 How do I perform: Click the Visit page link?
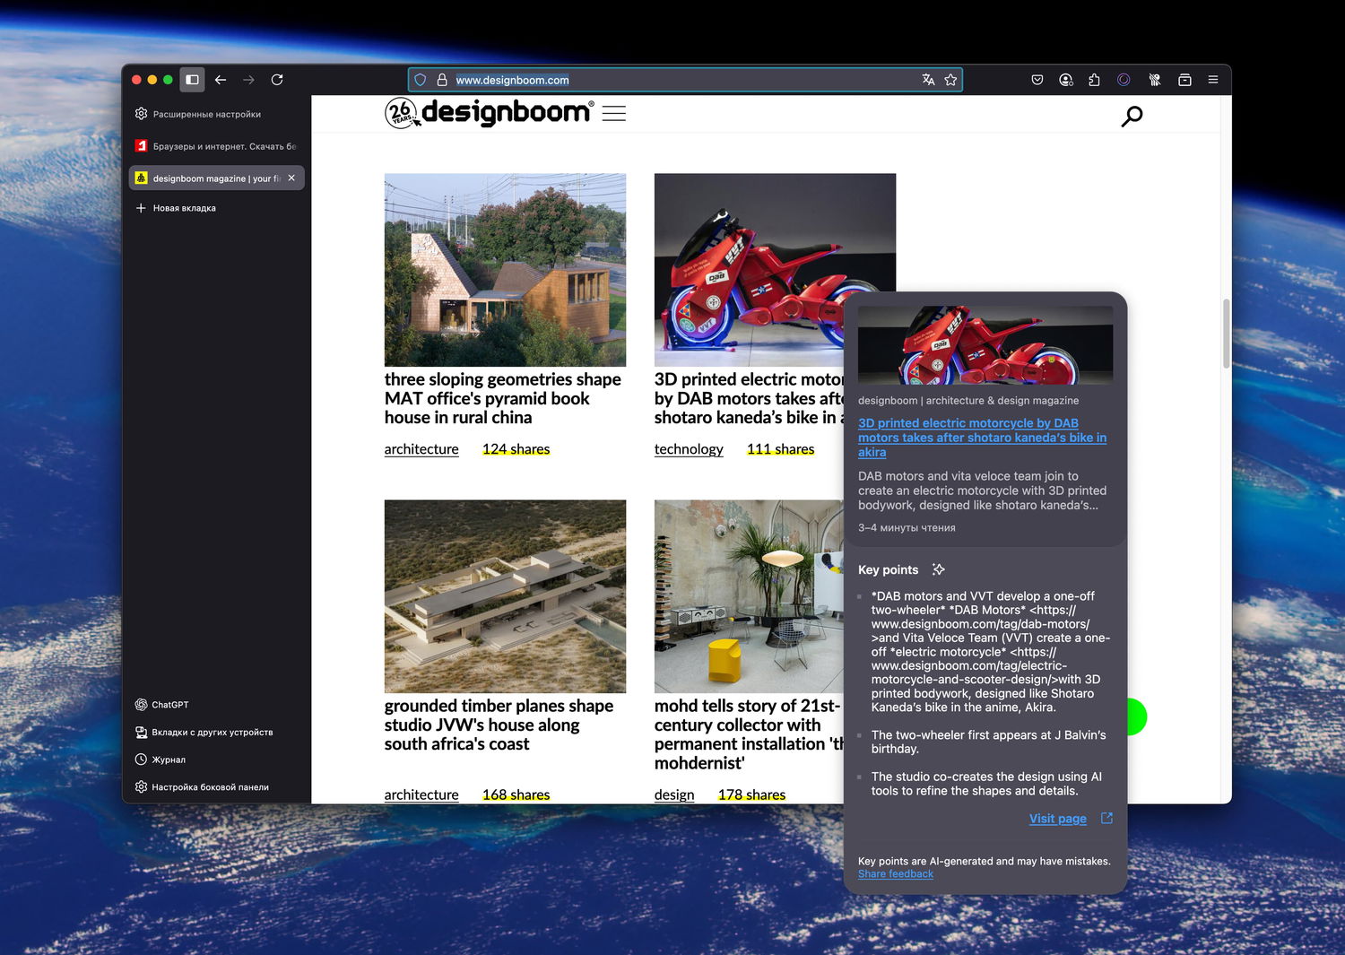[x=1058, y=819]
